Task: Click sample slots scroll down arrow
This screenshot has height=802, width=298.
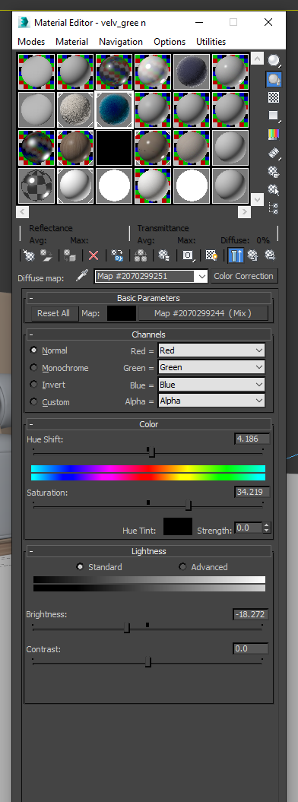Action: click(257, 199)
